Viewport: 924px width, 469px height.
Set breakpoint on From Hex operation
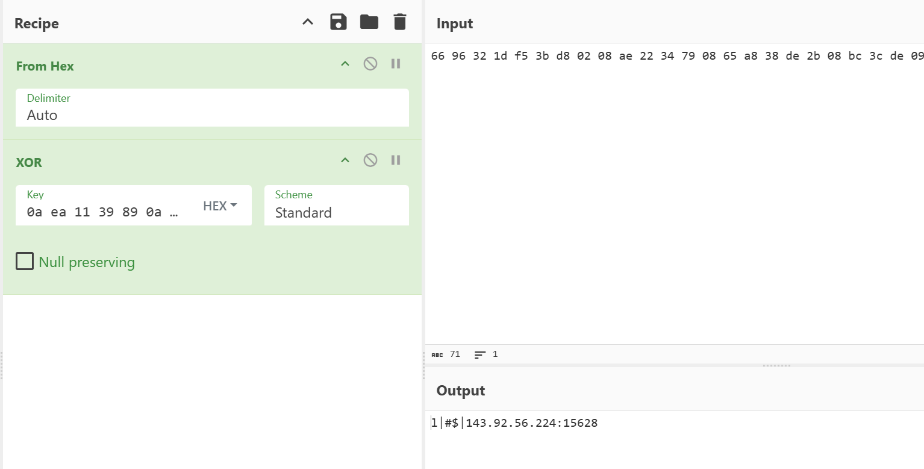[x=396, y=63]
